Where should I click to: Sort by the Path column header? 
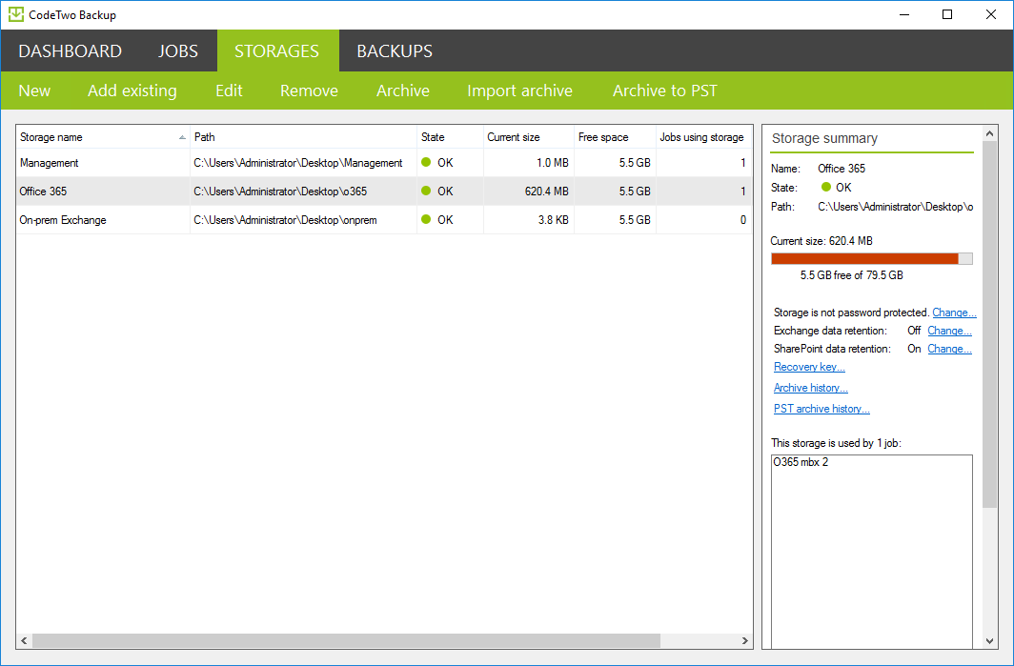pyautogui.click(x=303, y=137)
